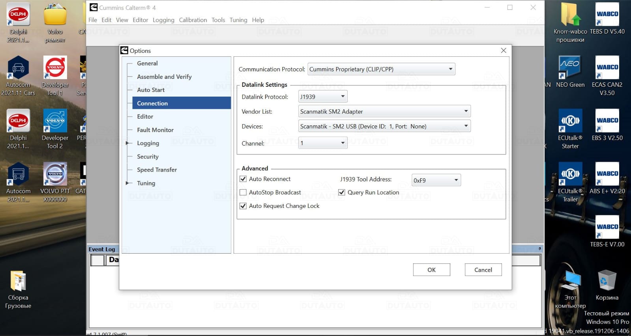
Task: Click the Cancel button
Action: [x=483, y=270]
